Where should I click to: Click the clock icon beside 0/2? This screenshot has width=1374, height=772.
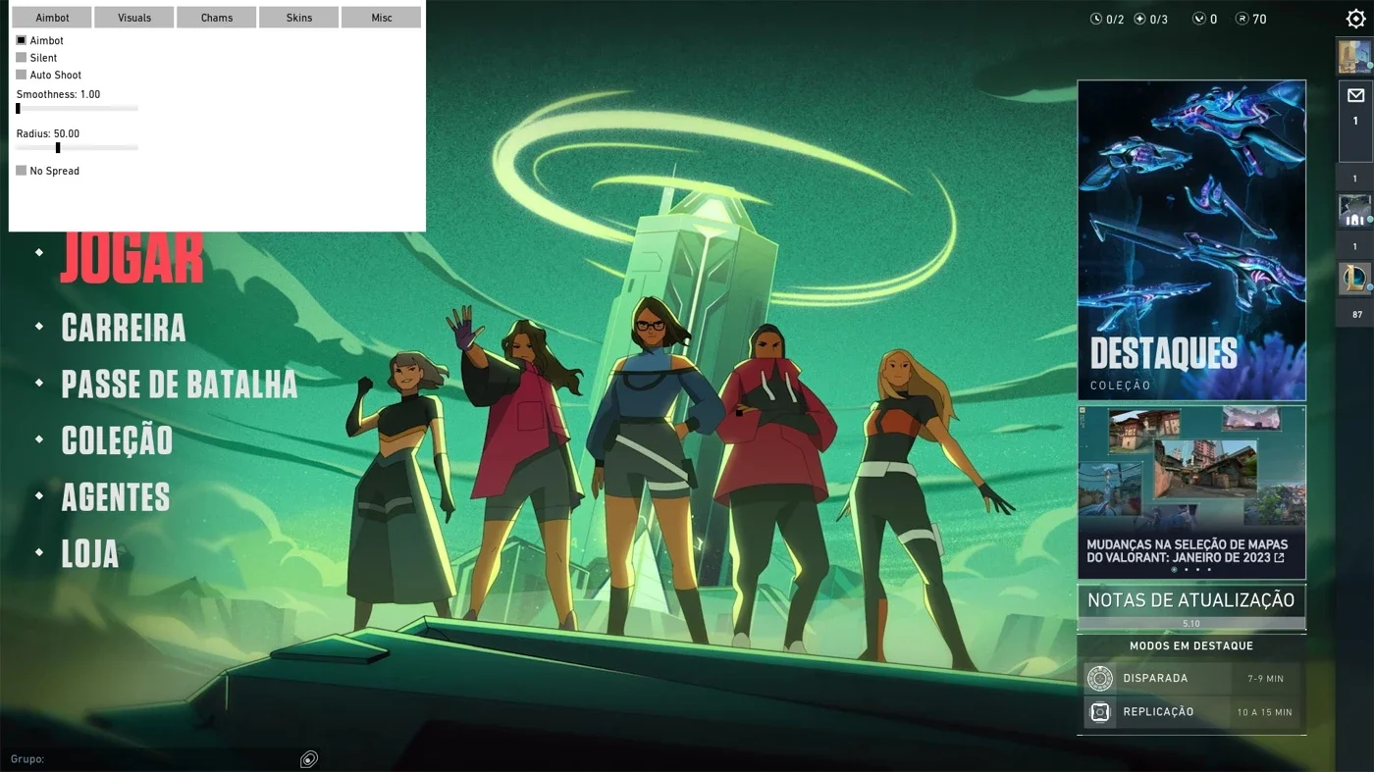(1096, 19)
